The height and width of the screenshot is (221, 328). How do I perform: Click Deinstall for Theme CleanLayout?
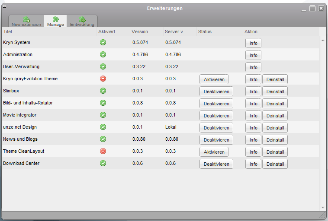pos(275,152)
